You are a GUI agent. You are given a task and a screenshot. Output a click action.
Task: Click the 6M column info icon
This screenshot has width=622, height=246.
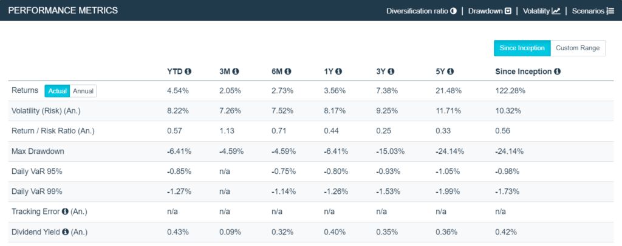click(289, 71)
